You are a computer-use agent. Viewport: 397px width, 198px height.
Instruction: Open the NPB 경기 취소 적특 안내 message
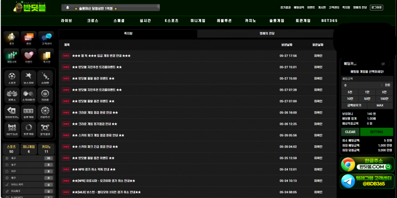[x=94, y=170]
